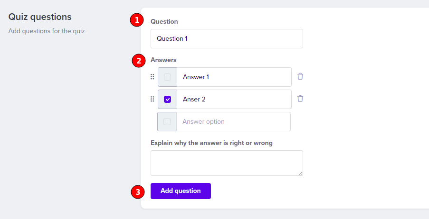The image size is (429, 219).
Task: Focus the Question 1 text field
Action: tap(227, 38)
